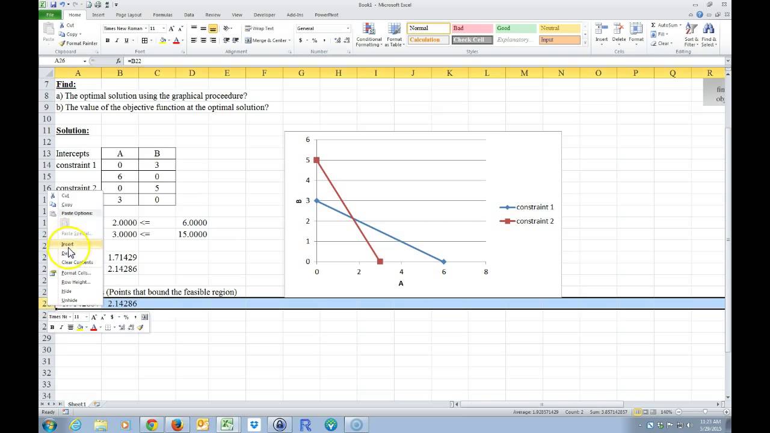Select Cut in the ribbon Clipboard group
770x433 pixels.
[67, 25]
